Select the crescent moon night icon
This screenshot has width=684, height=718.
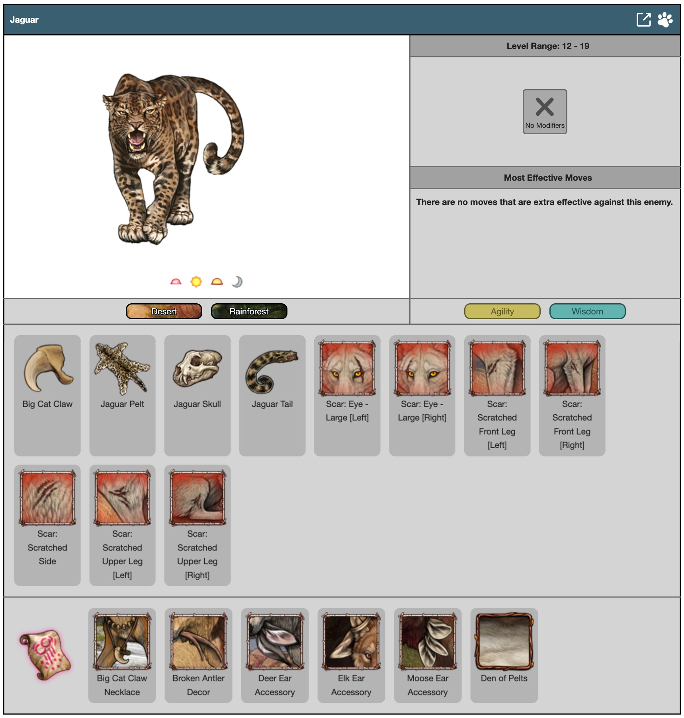[x=237, y=282]
